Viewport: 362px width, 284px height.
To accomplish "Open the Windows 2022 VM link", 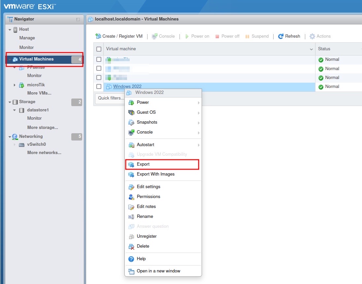I will pos(127,87).
